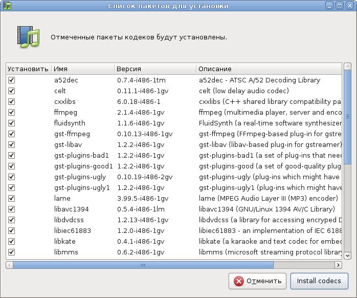
Task: Click the Install codecs button
Action: pyautogui.click(x=319, y=281)
